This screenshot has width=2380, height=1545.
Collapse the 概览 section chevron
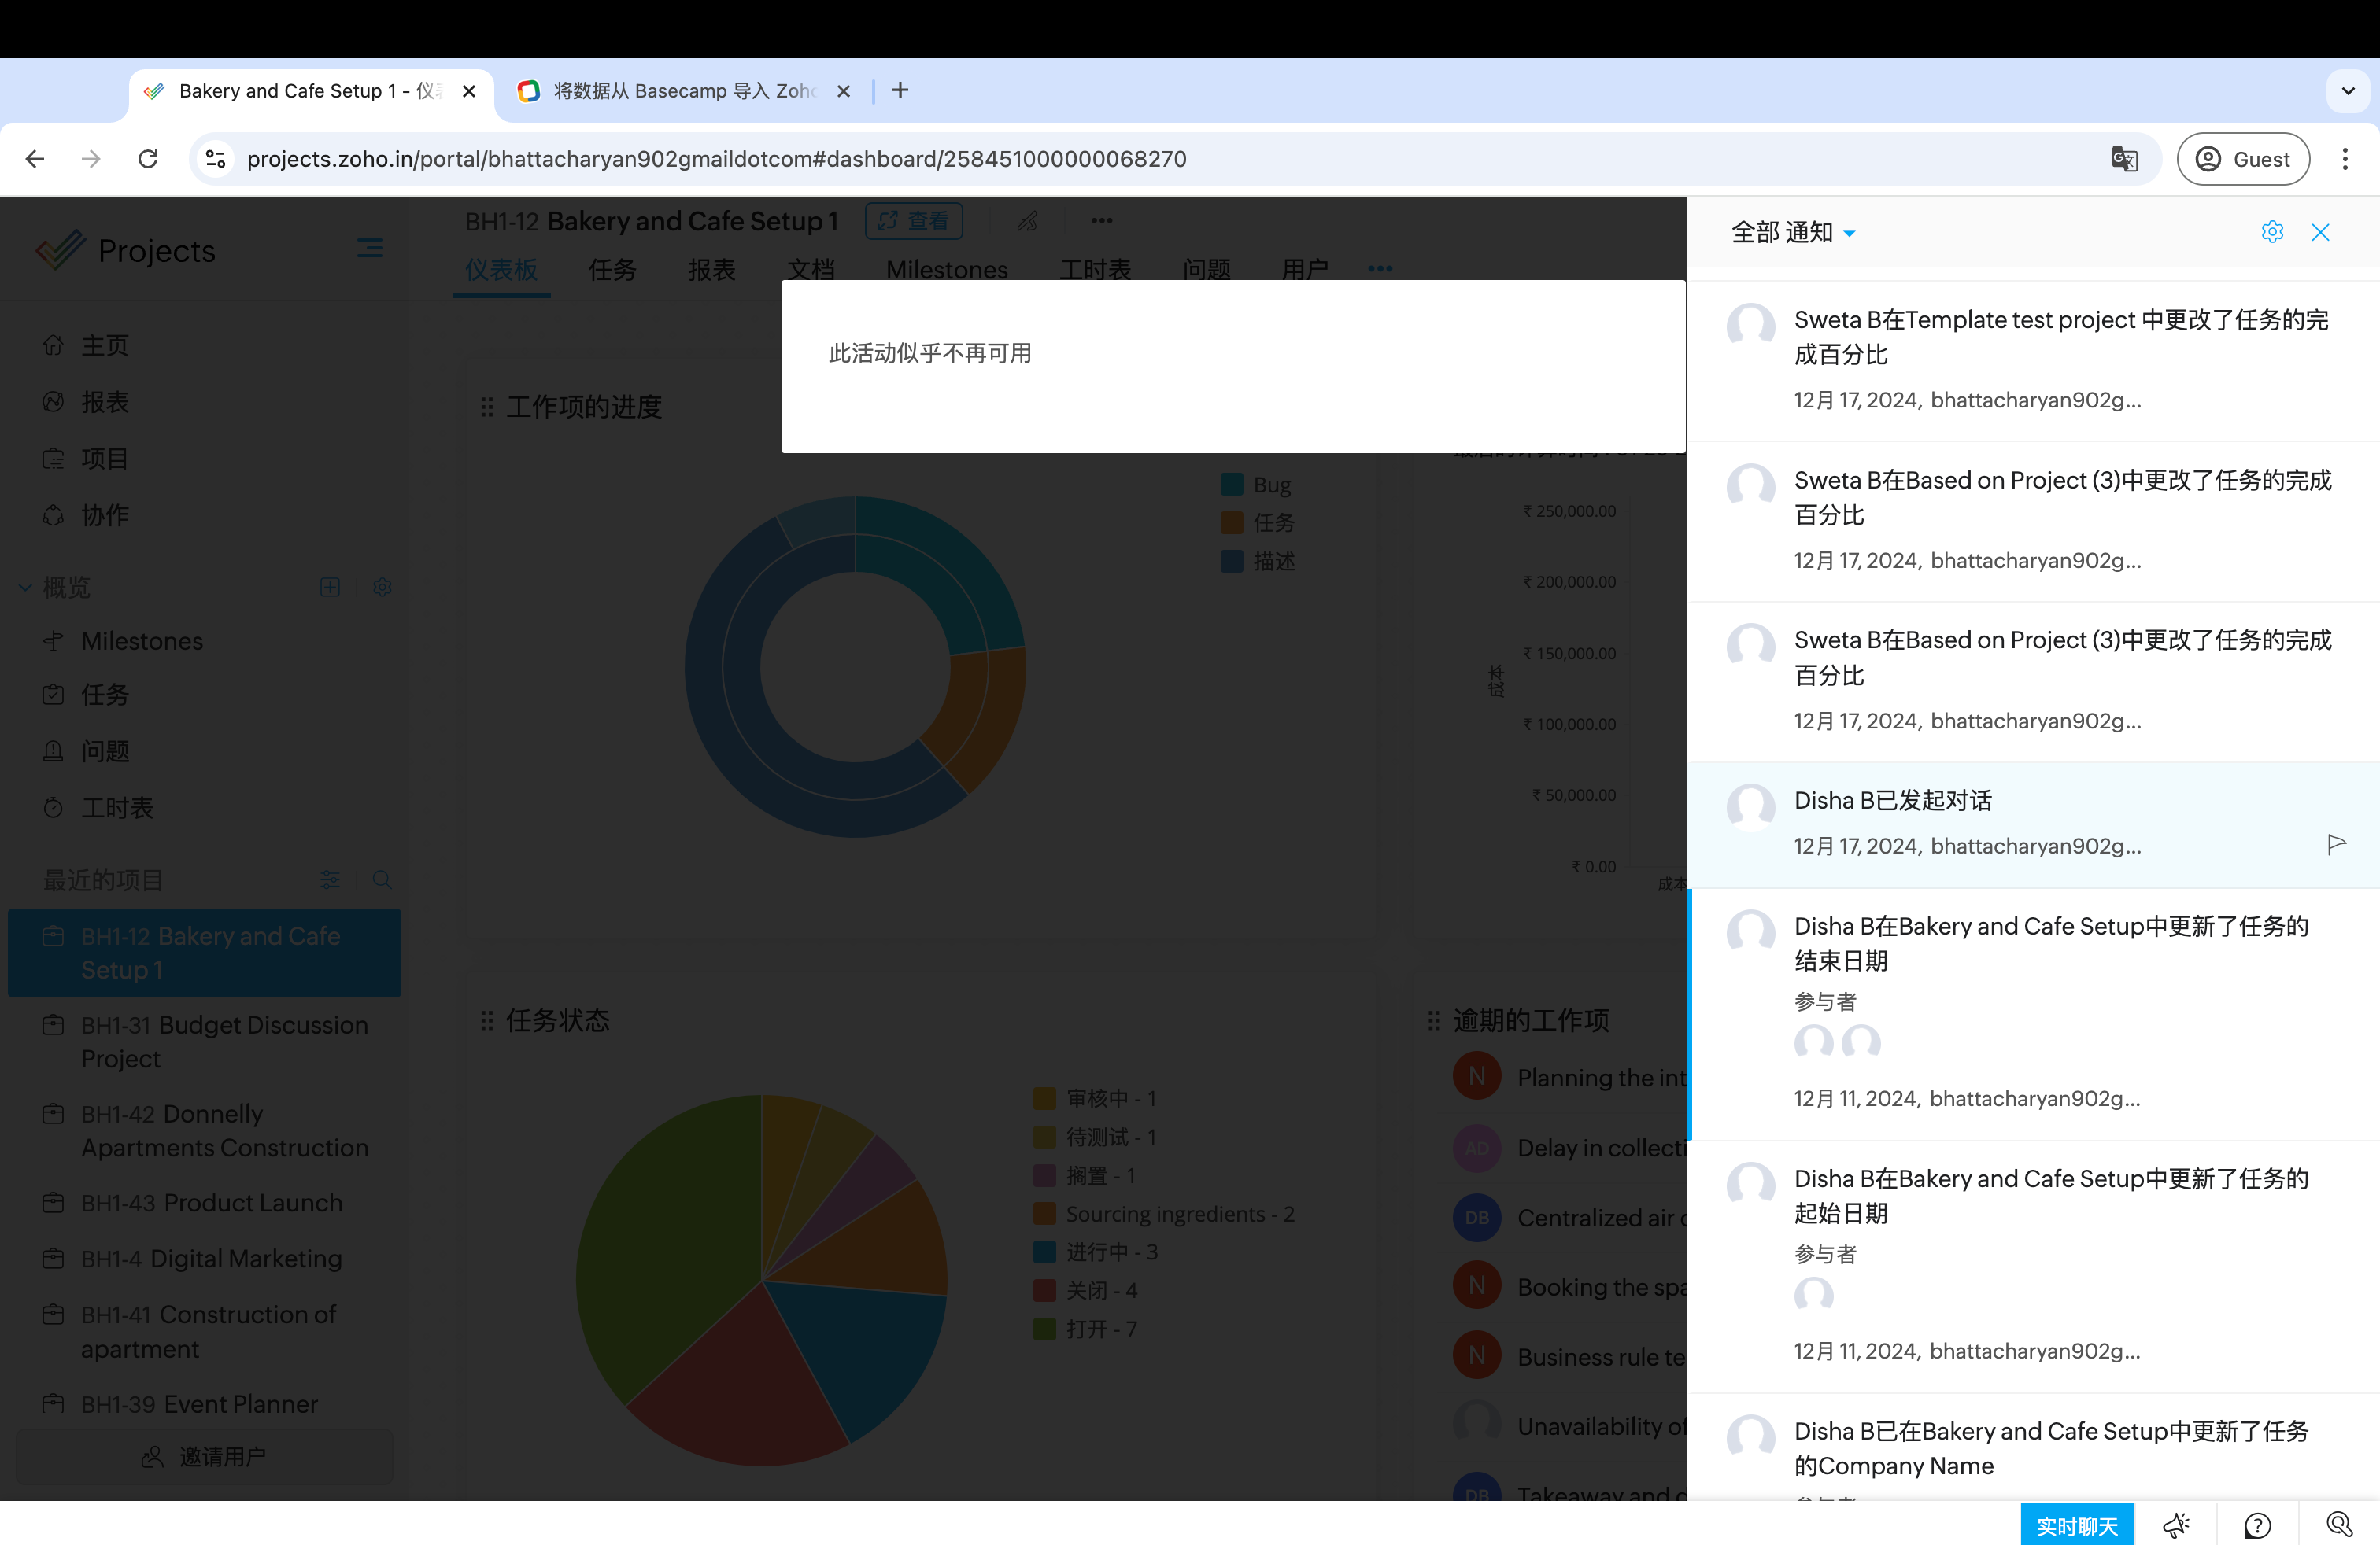tap(25, 588)
